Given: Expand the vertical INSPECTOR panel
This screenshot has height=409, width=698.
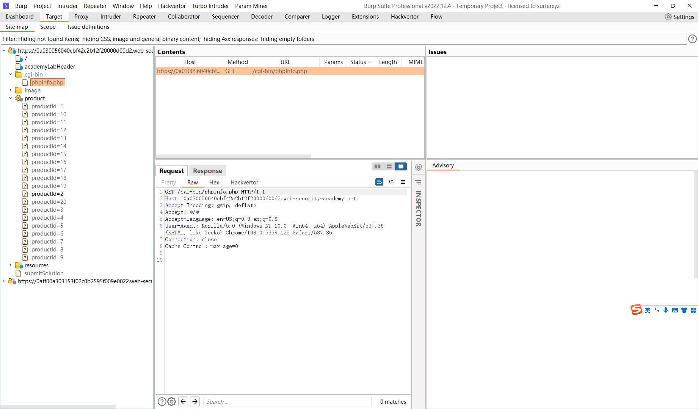Looking at the screenshot, I should 419,209.
